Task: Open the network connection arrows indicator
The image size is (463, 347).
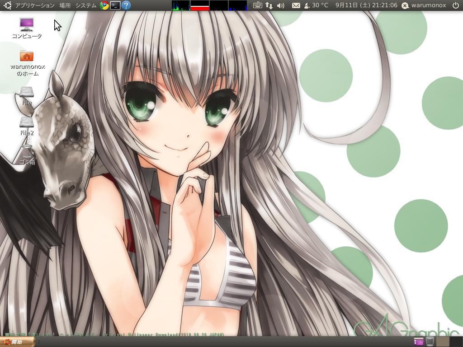Action: 269,5
